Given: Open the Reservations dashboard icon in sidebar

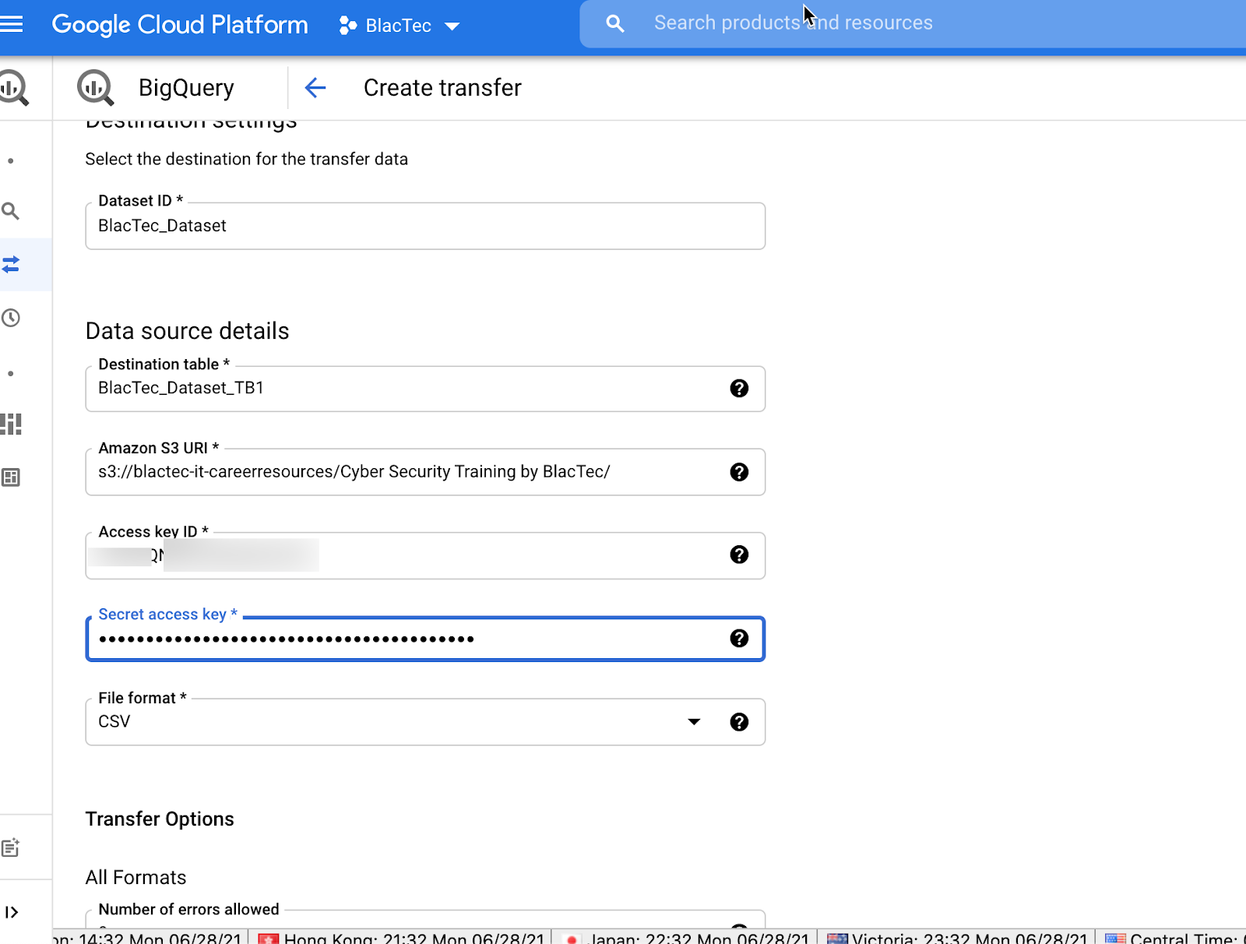Looking at the screenshot, I should pos(11,424).
